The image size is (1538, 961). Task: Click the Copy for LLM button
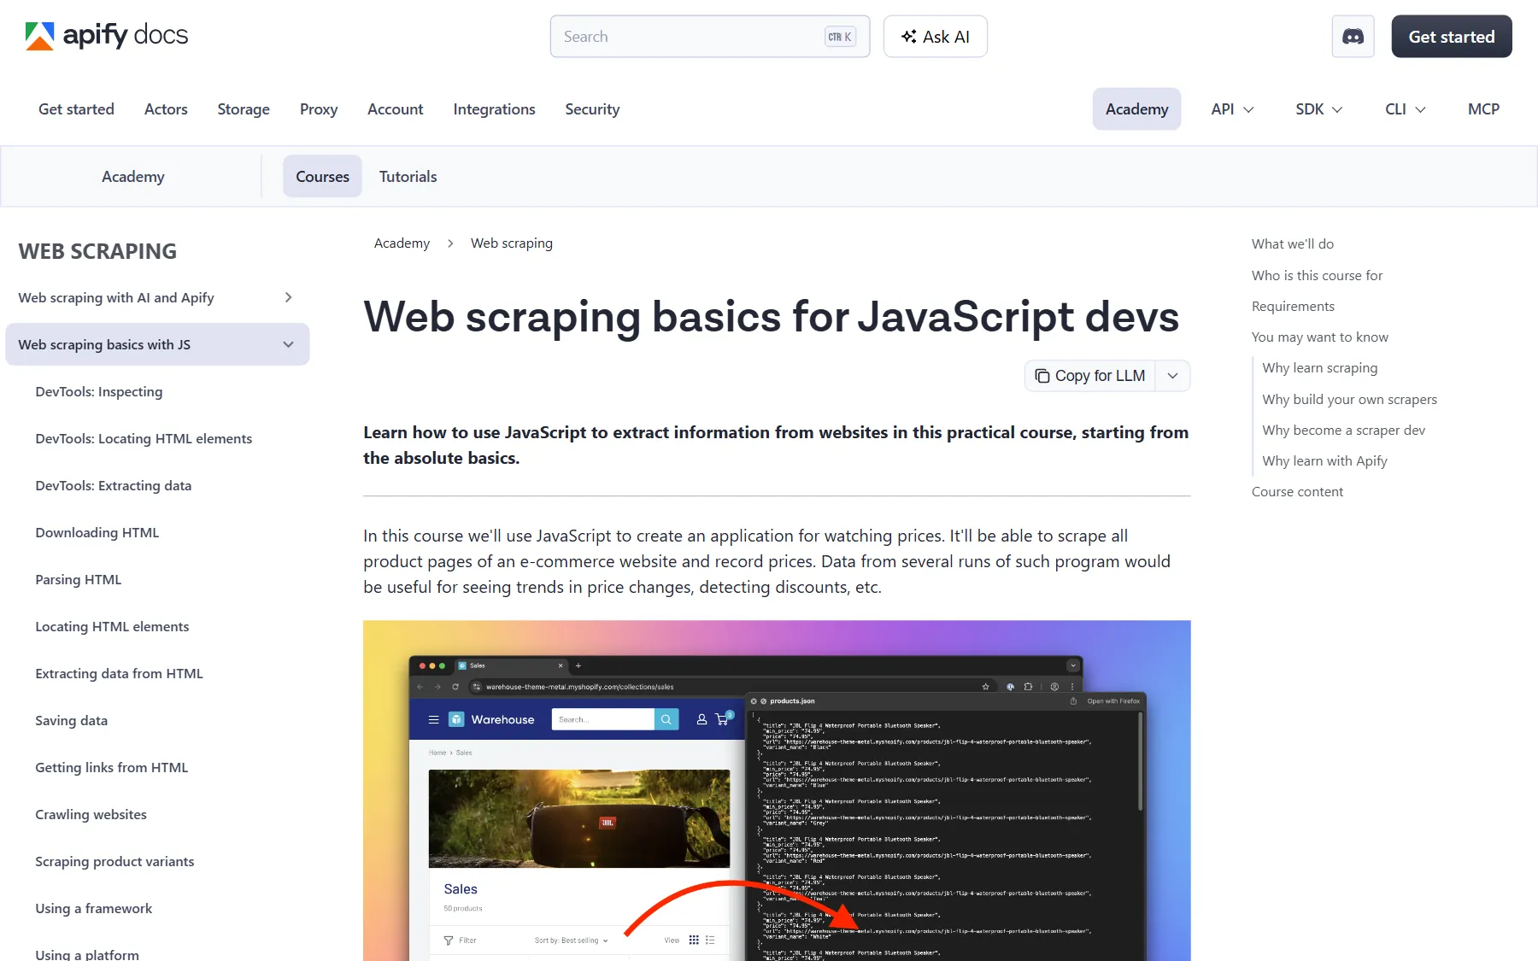coord(1090,376)
